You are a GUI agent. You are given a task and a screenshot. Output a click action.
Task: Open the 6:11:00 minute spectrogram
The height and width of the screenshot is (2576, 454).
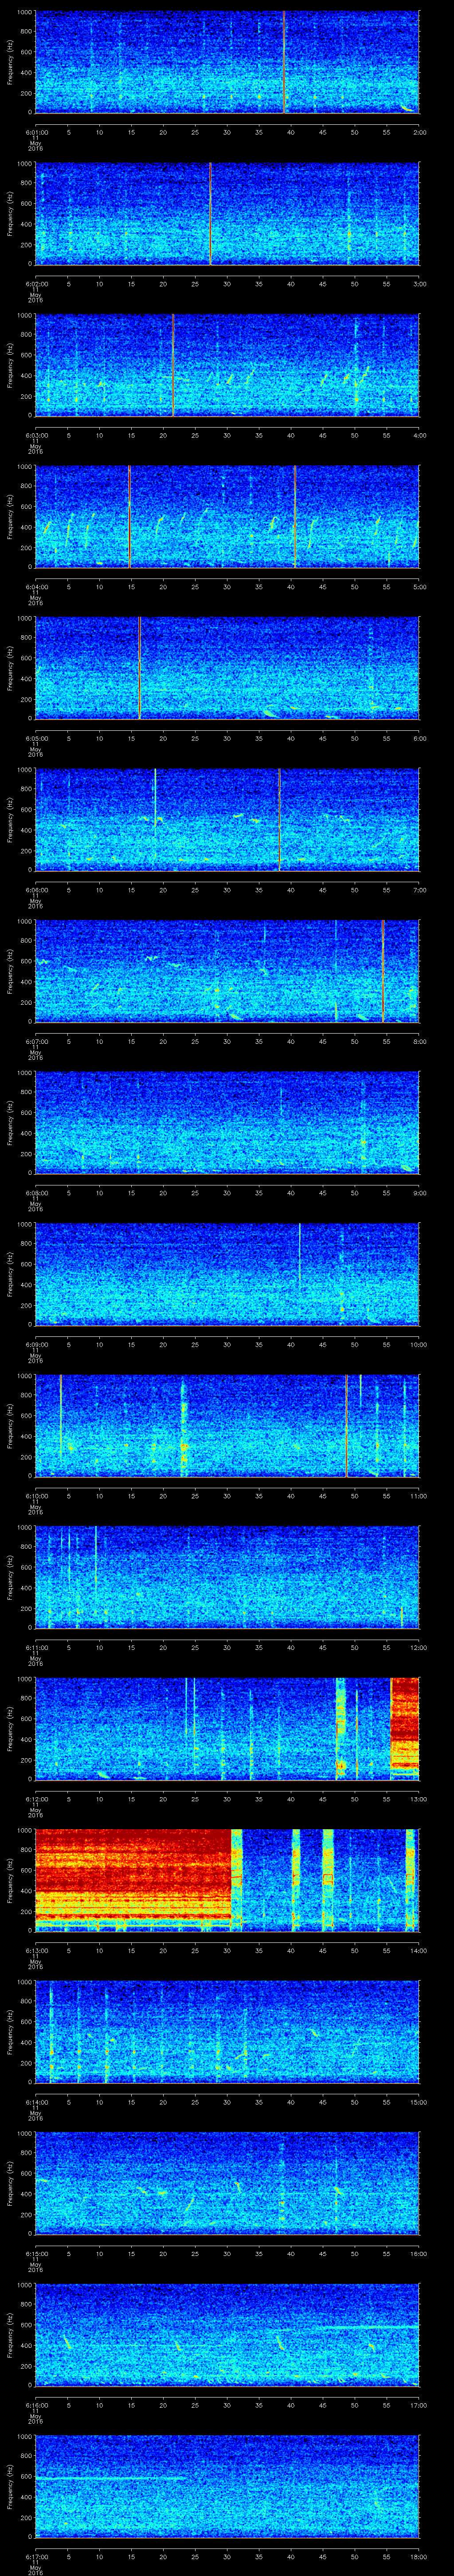coord(227,1578)
